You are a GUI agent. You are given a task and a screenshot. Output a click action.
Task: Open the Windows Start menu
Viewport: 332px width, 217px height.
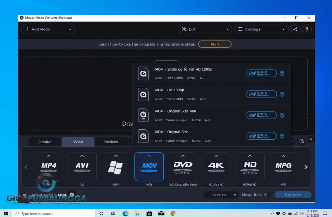(x=6, y=213)
